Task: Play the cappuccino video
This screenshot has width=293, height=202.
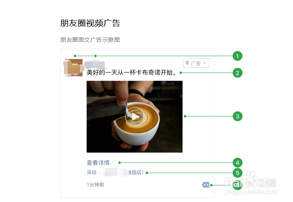Action: 135,117
